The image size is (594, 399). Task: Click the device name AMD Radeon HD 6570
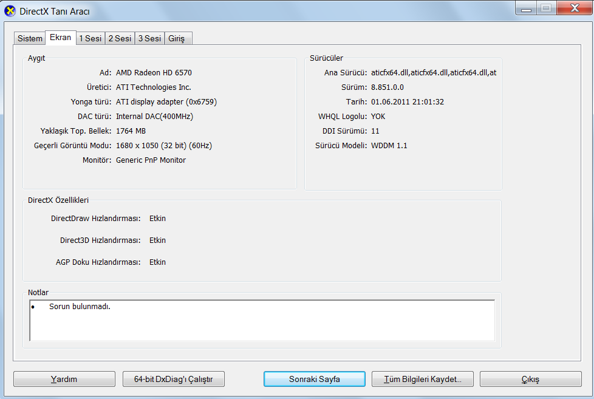pos(154,72)
